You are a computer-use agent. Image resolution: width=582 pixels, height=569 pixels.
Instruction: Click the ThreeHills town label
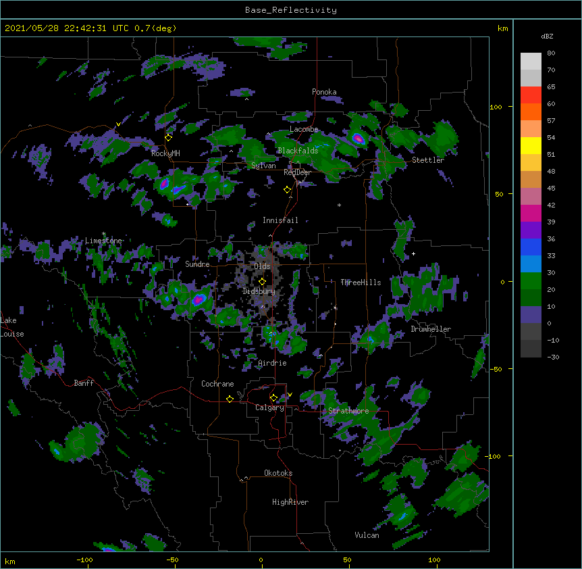[x=361, y=282]
